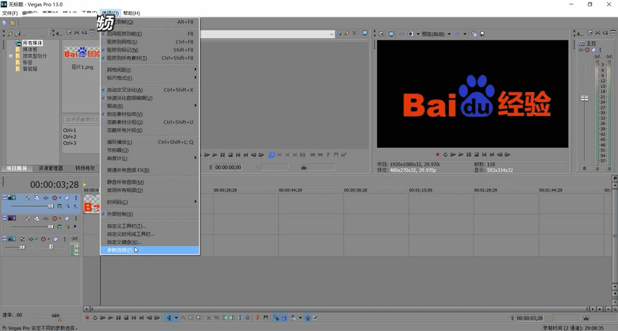Open the video preview project properties icon
Image resolution: width=618 pixels, height=331 pixels.
[381, 34]
